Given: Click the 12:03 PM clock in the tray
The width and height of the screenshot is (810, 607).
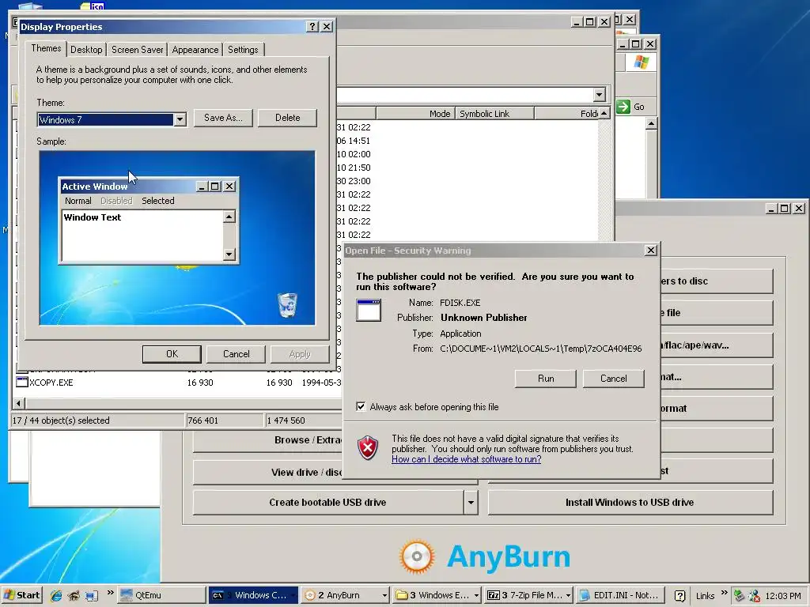Looking at the screenshot, I should click(x=783, y=596).
